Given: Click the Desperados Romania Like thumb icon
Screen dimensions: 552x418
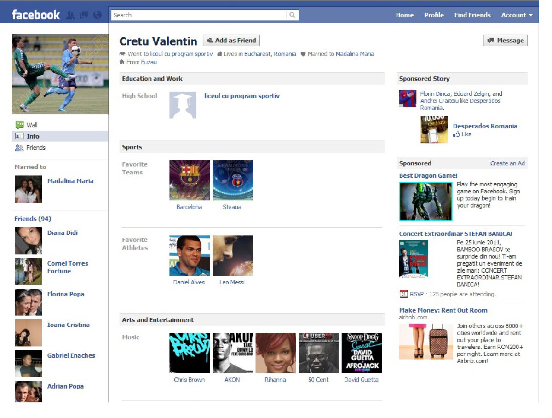Looking at the screenshot, I should [456, 134].
